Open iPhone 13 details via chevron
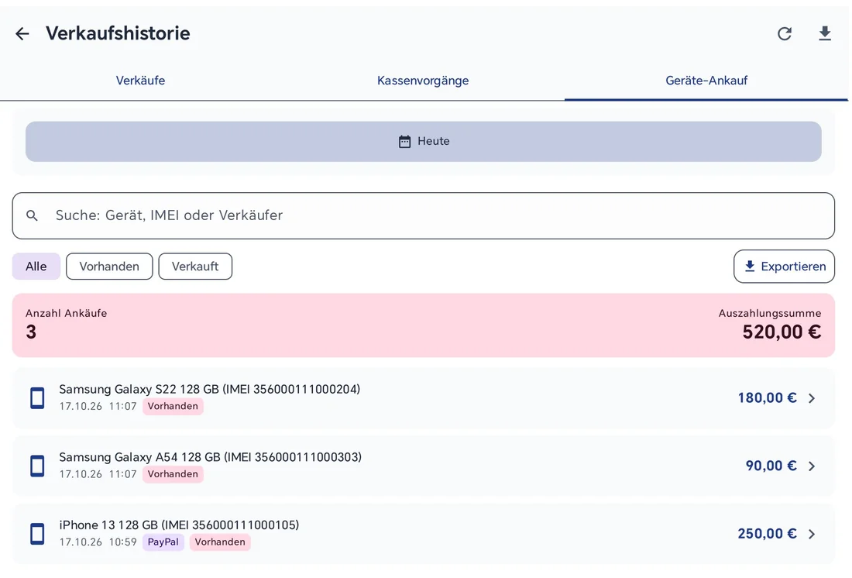The height and width of the screenshot is (578, 852). pos(812,535)
